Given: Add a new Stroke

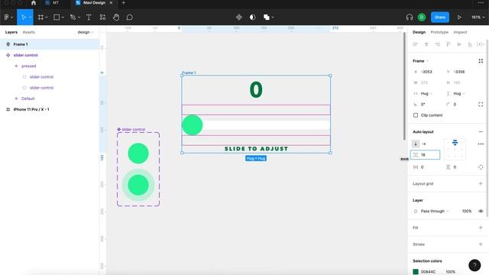Looking at the screenshot, I should tap(481, 244).
